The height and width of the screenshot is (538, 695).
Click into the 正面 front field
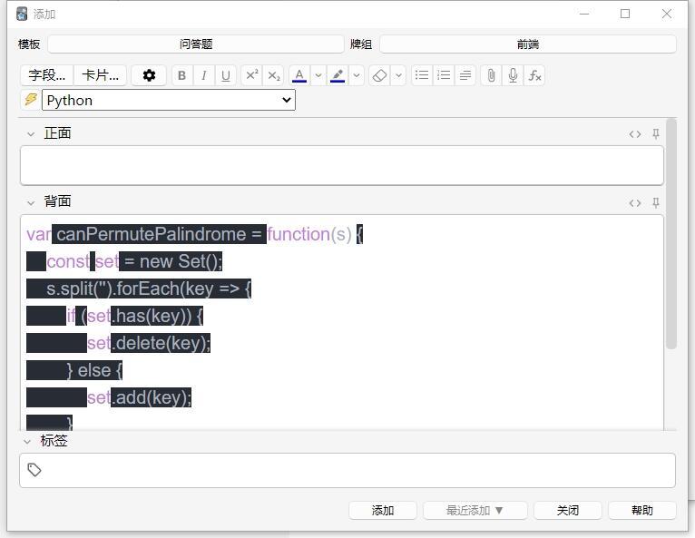tap(341, 166)
